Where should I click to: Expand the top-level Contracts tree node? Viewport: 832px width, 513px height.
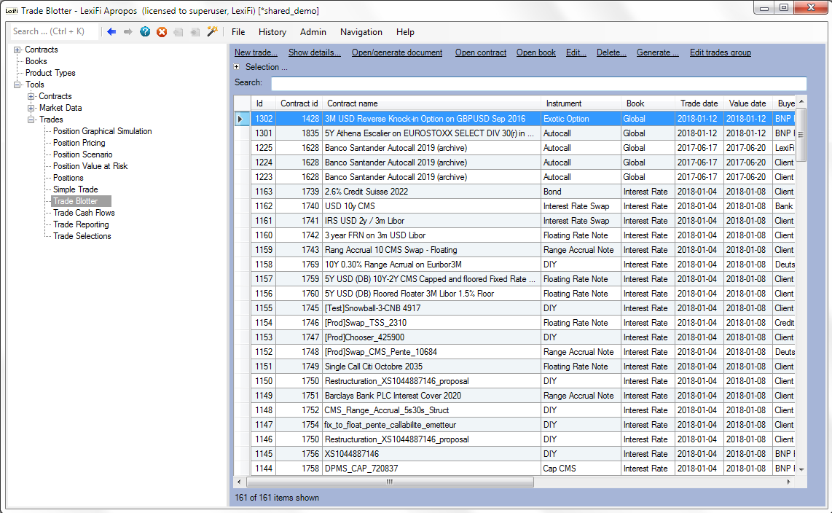tap(17, 50)
